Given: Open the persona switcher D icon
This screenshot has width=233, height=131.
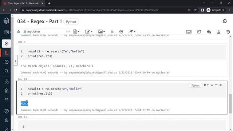Looking at the screenshot, I should coord(7,32).
